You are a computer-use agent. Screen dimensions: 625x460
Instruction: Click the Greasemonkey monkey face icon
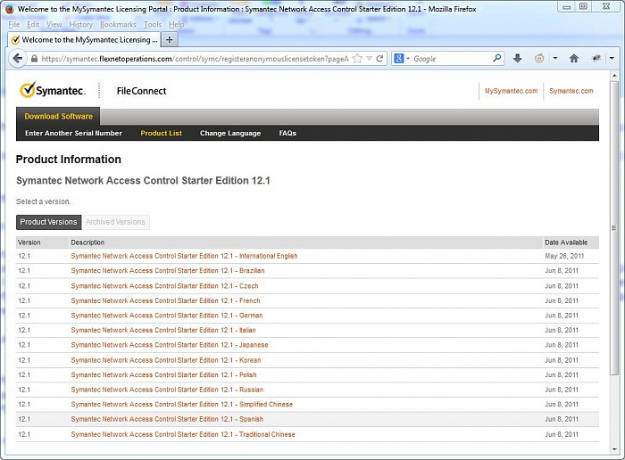coord(539,59)
